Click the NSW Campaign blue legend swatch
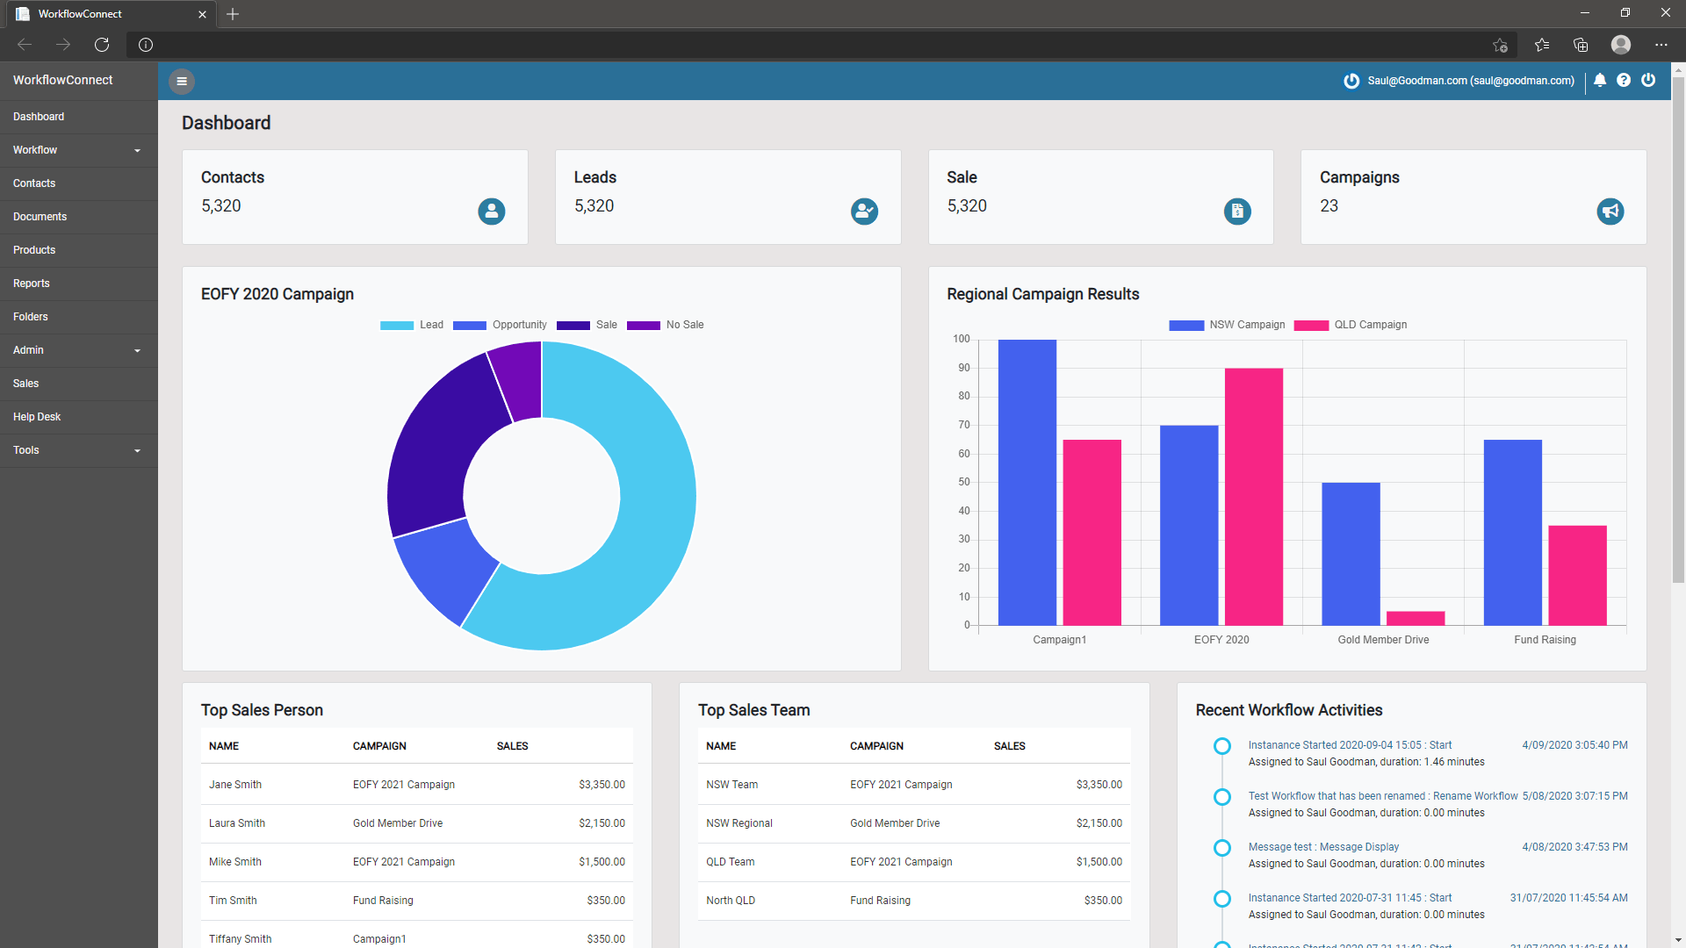Image resolution: width=1686 pixels, height=948 pixels. tap(1186, 325)
